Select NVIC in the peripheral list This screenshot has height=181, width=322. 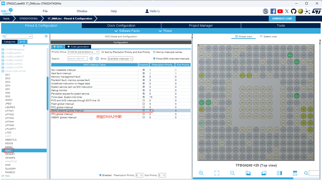pos(24,151)
